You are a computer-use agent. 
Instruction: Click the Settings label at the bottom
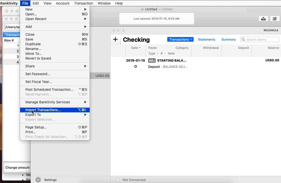pyautogui.click(x=50, y=180)
